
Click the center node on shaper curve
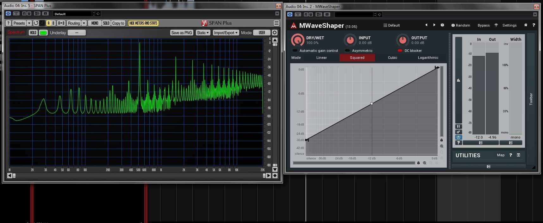pos(371,103)
